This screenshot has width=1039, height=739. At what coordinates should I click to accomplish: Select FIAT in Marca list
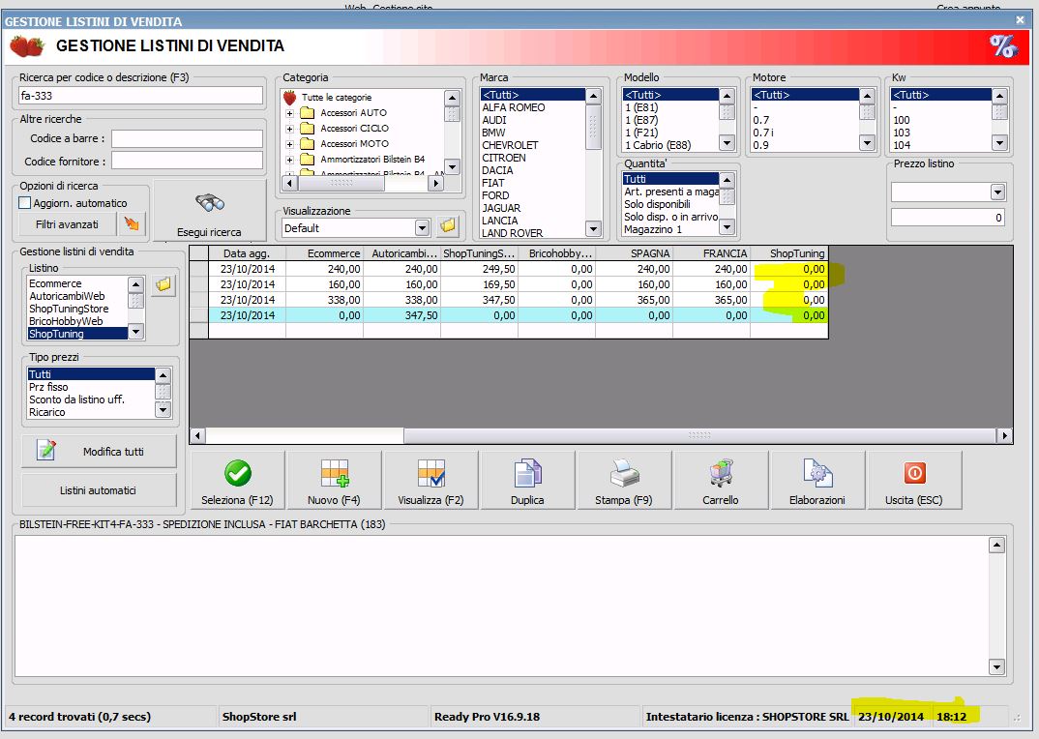pyautogui.click(x=533, y=183)
